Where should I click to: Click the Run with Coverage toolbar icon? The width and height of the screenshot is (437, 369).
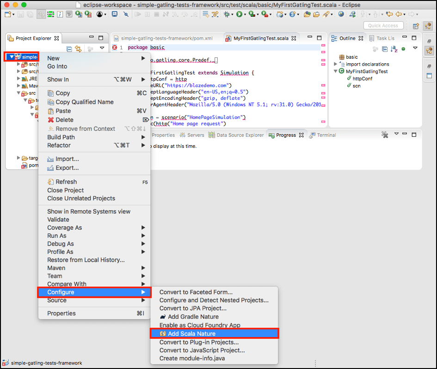(252, 14)
